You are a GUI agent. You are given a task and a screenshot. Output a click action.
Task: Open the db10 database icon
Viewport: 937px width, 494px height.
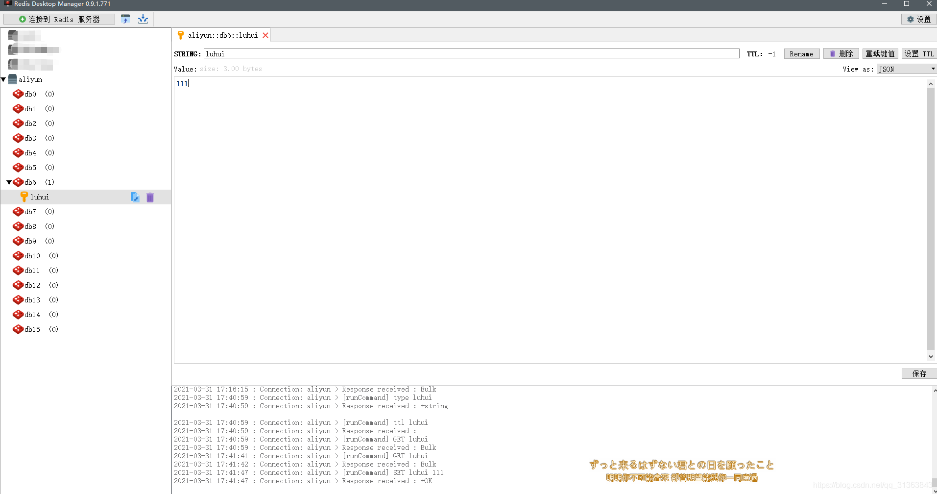click(x=18, y=256)
